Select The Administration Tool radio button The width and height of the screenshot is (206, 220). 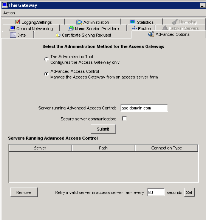[x=46, y=59]
